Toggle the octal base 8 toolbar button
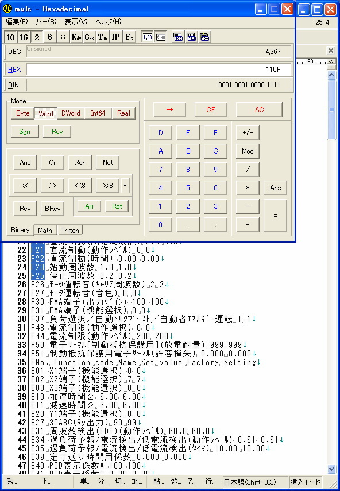 coord(49,37)
